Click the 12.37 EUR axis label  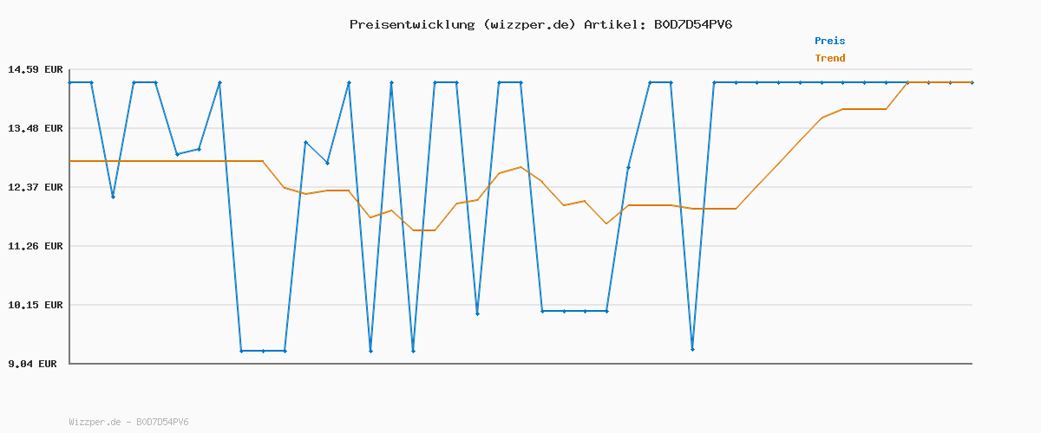point(36,187)
